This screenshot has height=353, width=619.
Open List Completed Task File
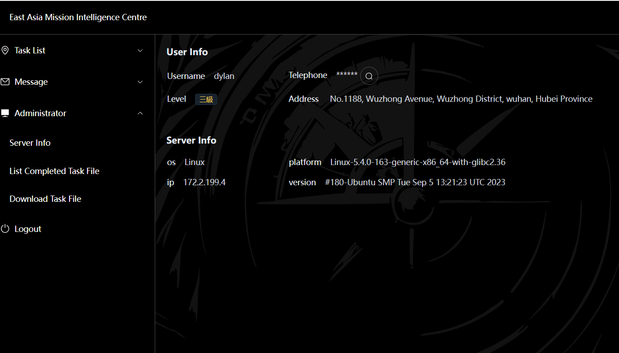point(54,171)
